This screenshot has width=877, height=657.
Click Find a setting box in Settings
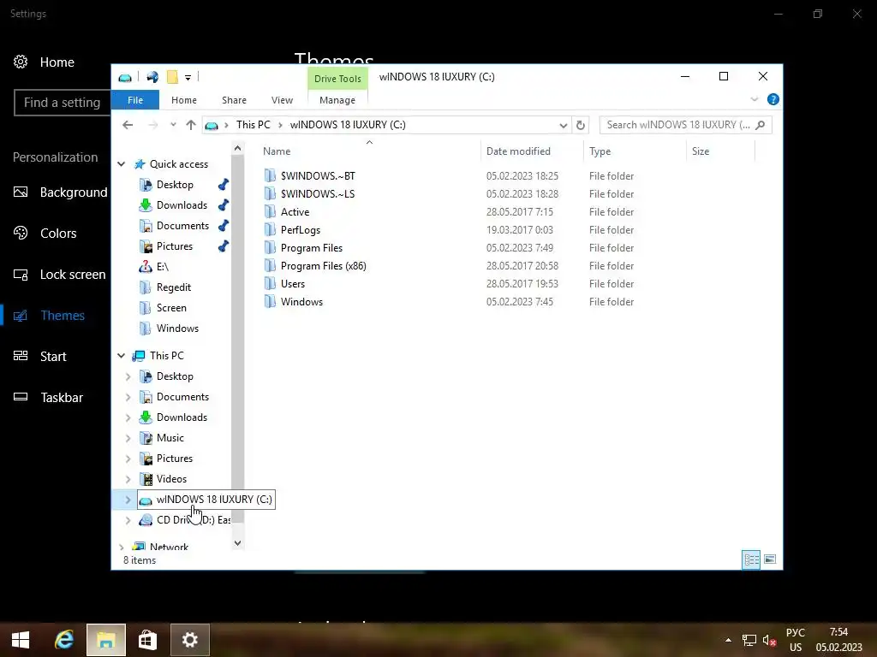(x=63, y=103)
